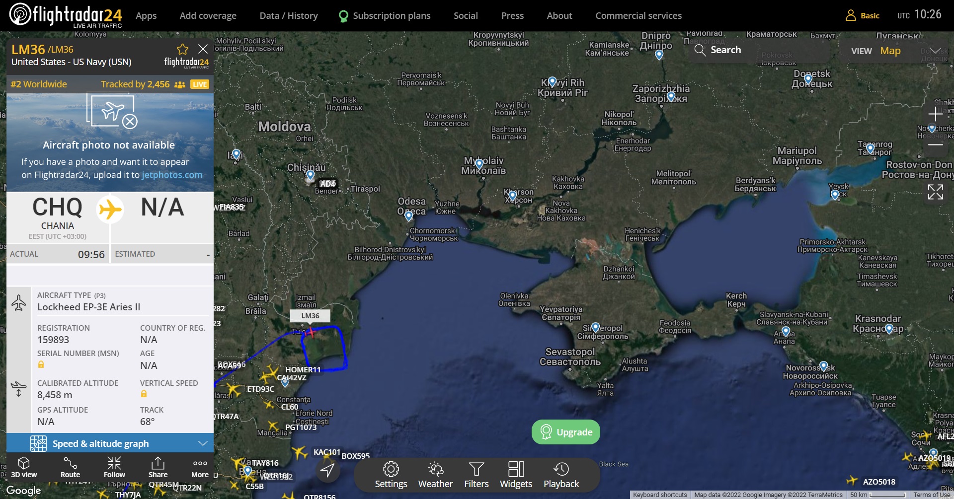Click the Follow aircraft icon
Image resolution: width=954 pixels, height=499 pixels.
(x=114, y=467)
